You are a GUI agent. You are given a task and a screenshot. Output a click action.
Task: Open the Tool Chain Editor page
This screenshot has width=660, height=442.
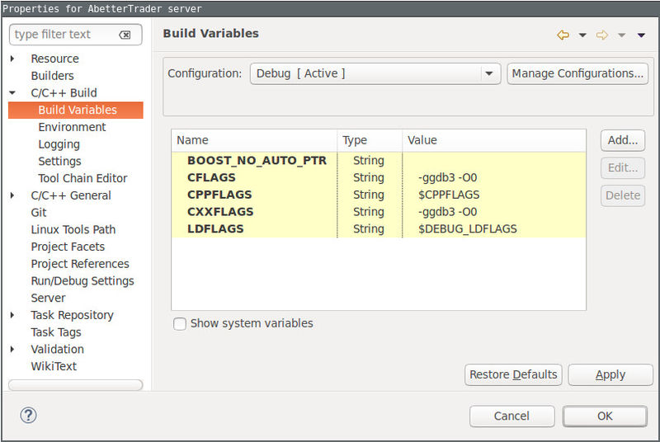tap(82, 178)
